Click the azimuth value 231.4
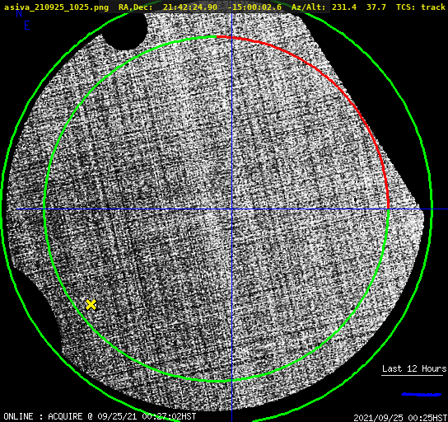 [x=344, y=7]
